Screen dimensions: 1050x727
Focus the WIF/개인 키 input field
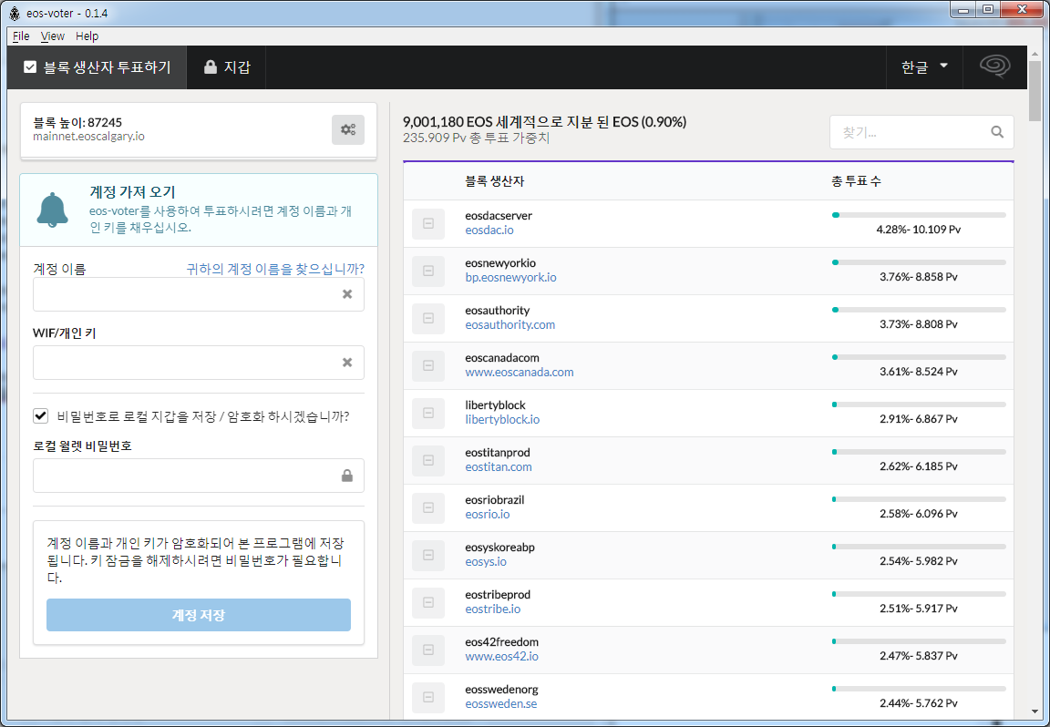(198, 363)
